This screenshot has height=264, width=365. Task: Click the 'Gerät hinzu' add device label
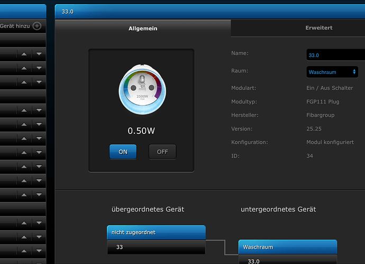coord(14,25)
